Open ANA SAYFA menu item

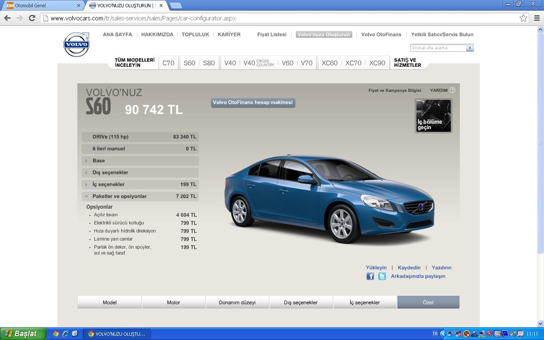117,34
